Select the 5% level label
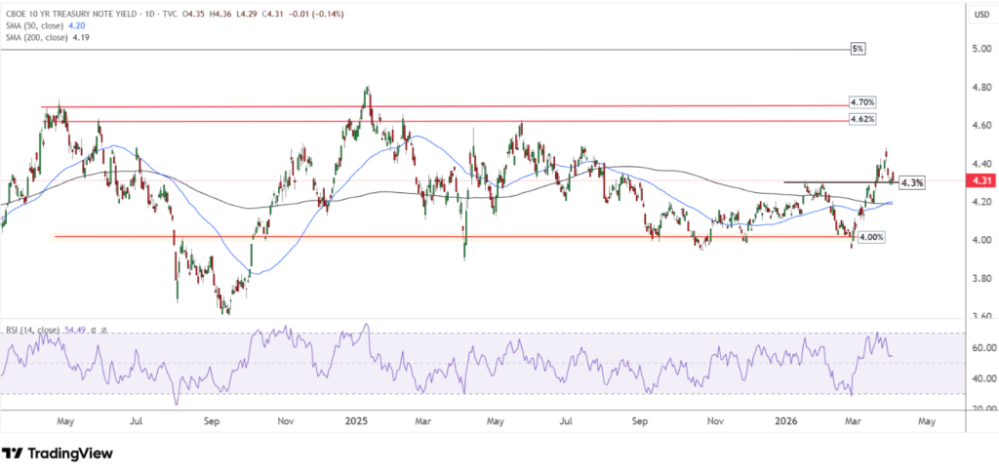Screen dimensions: 999x473 (x=858, y=48)
